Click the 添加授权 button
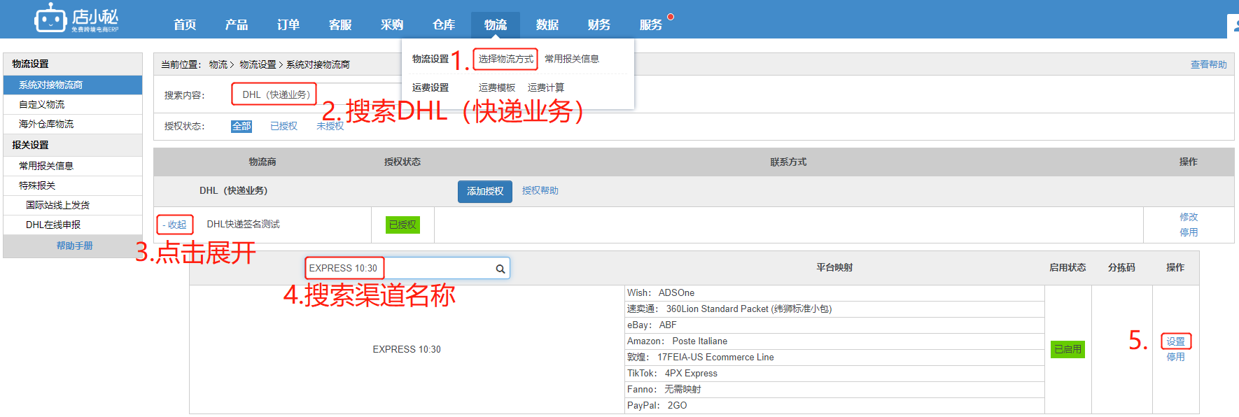 click(485, 191)
